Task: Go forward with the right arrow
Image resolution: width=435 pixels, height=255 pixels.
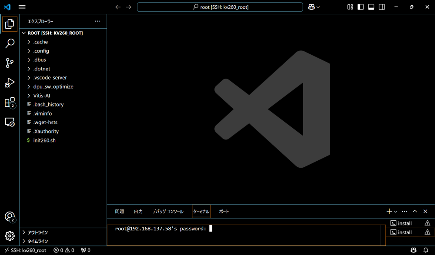Action: [x=128, y=7]
